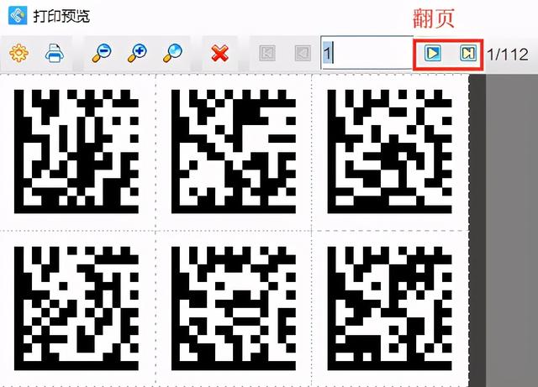Select the top-middle Data Matrix label
538x387 pixels.
click(x=234, y=151)
